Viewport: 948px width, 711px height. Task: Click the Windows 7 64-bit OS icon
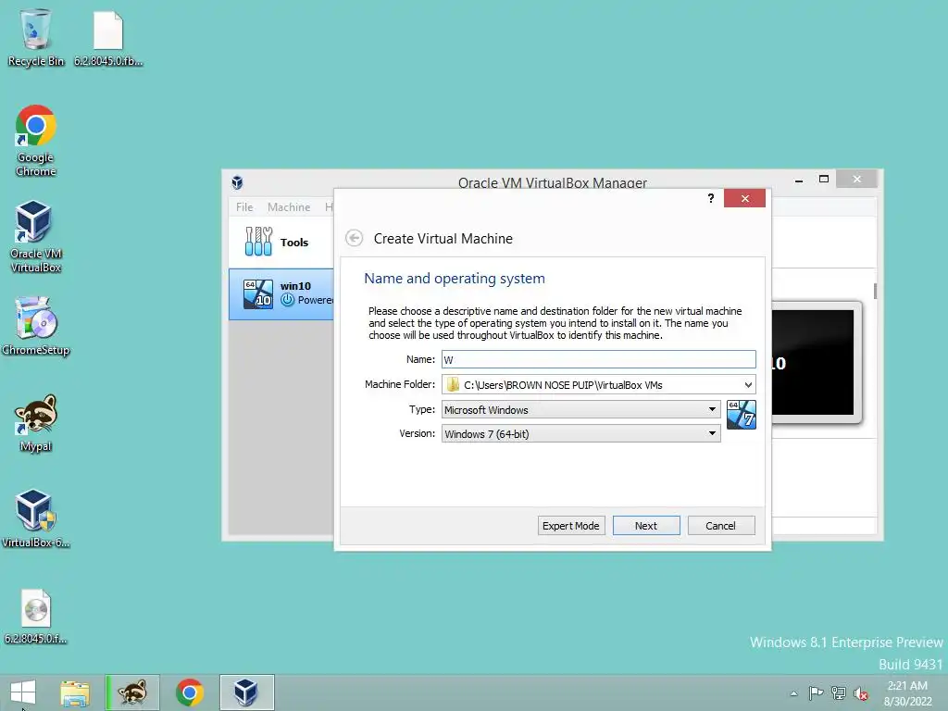click(x=742, y=415)
